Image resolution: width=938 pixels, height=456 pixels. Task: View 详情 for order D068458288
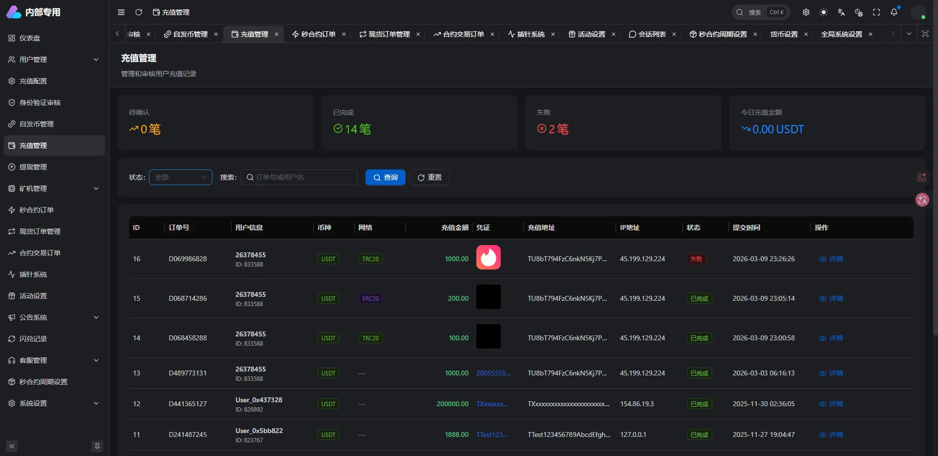[x=831, y=338]
